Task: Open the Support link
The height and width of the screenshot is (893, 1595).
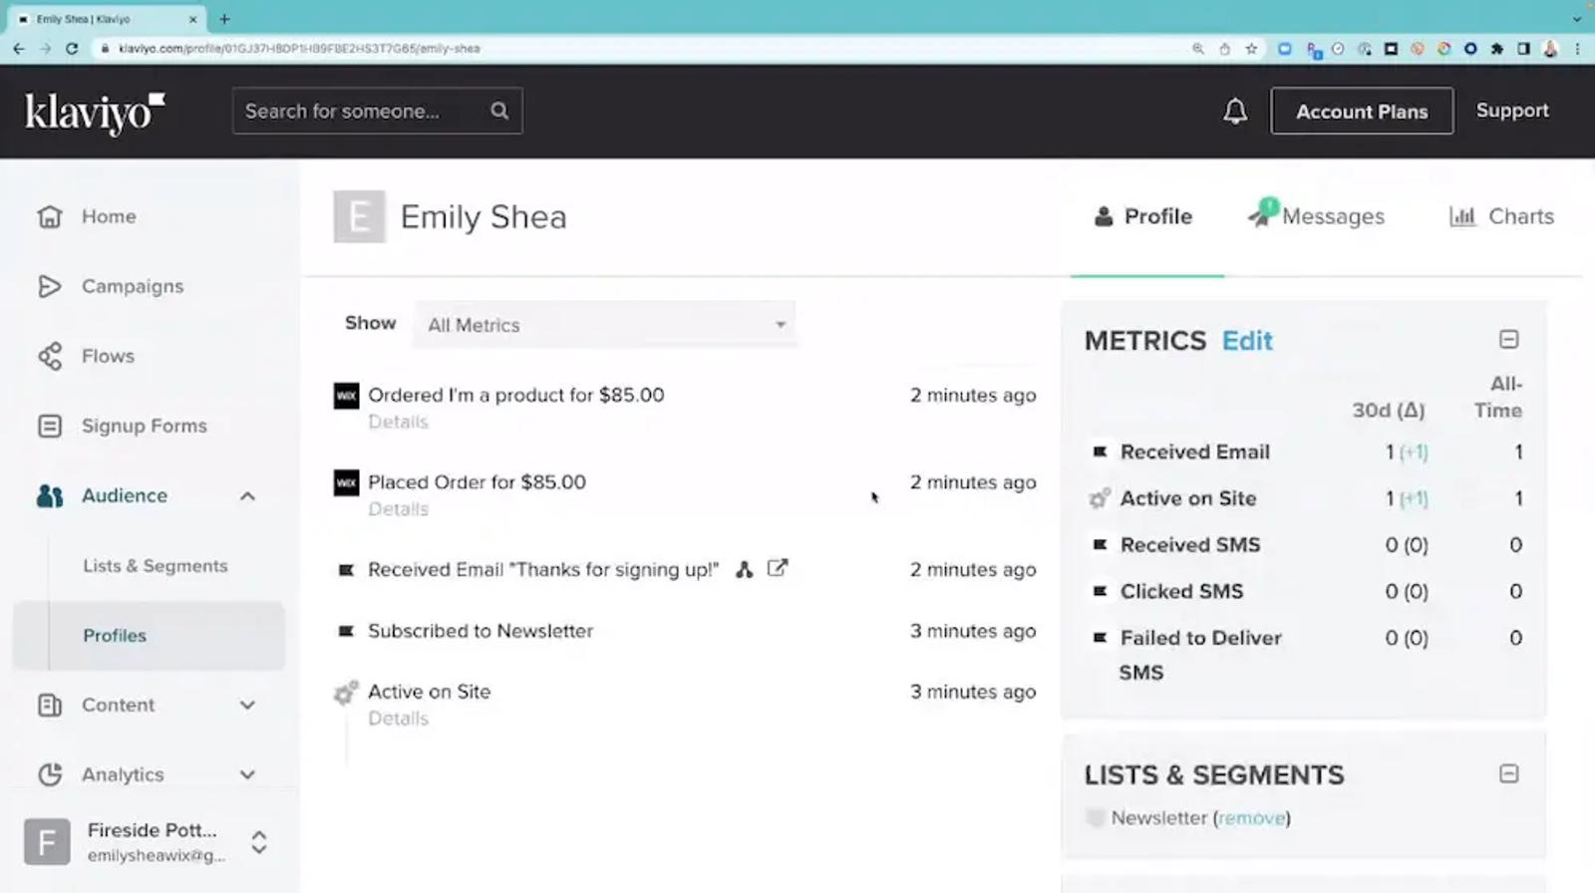Action: pyautogui.click(x=1512, y=111)
